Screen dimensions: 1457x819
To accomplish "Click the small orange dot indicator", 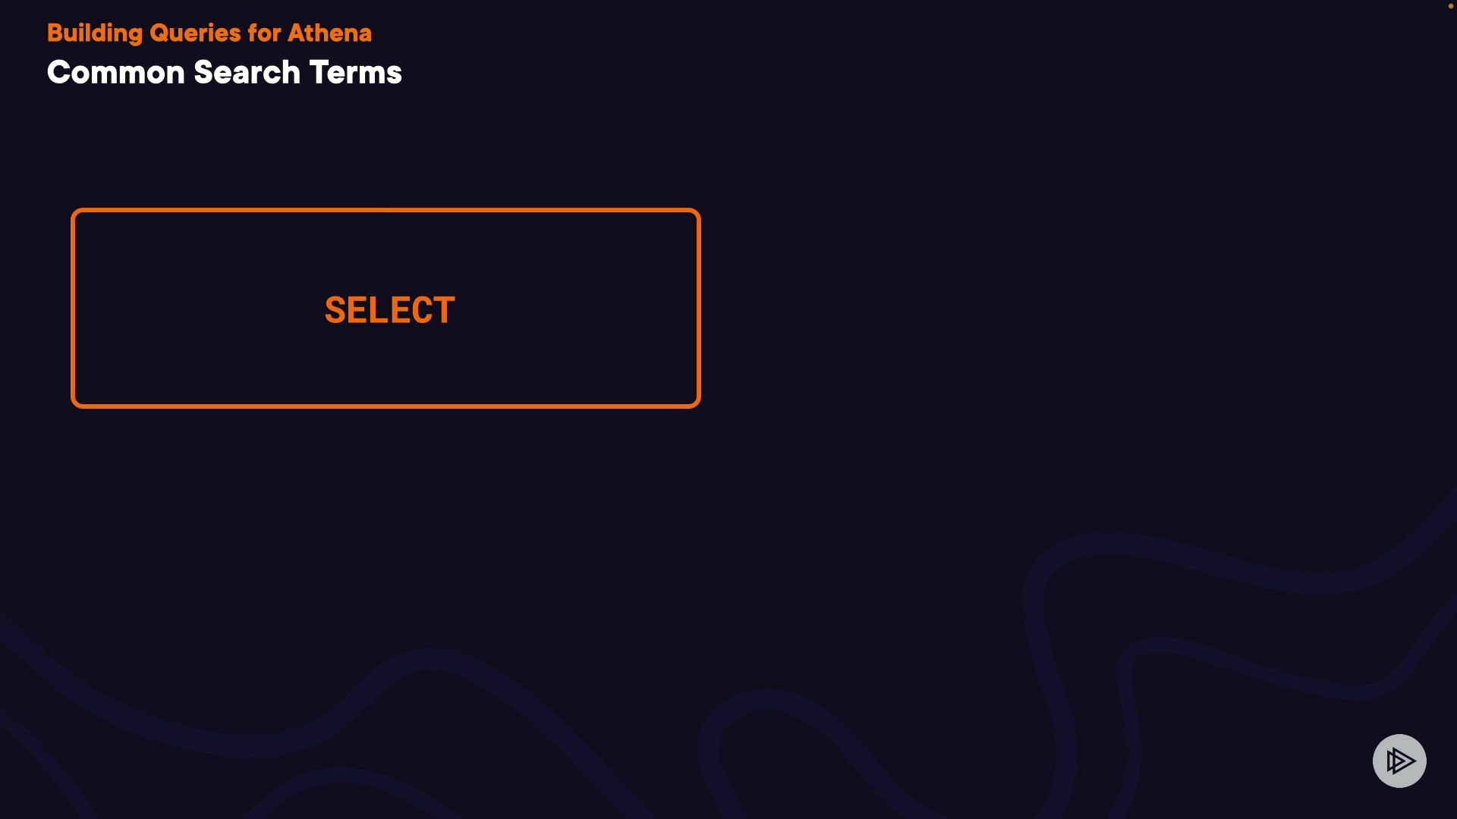I will click(1450, 6).
